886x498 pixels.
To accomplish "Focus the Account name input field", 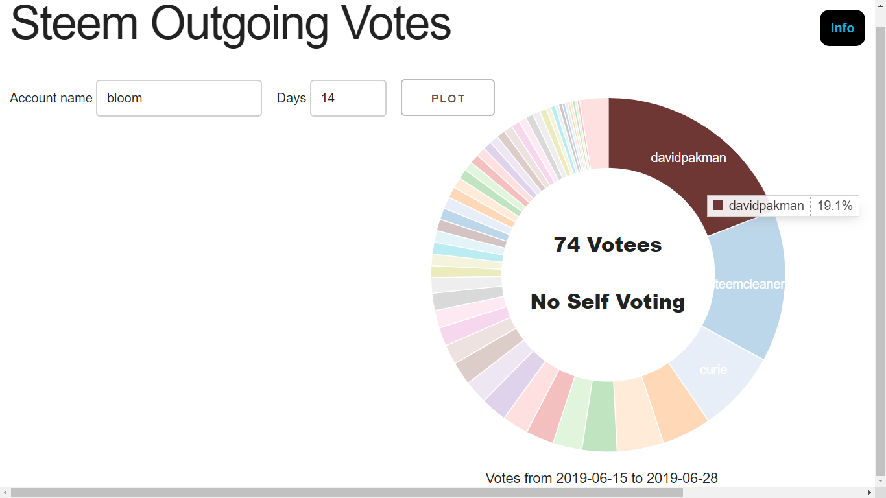I will (x=179, y=98).
